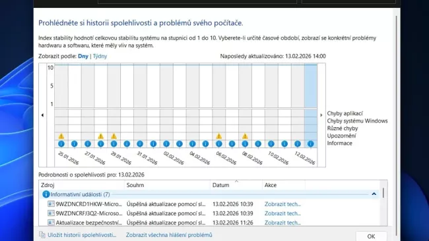Click the Různé chyby legend label
Image resolution: width=429 pixels, height=241 pixels.
coord(343,128)
